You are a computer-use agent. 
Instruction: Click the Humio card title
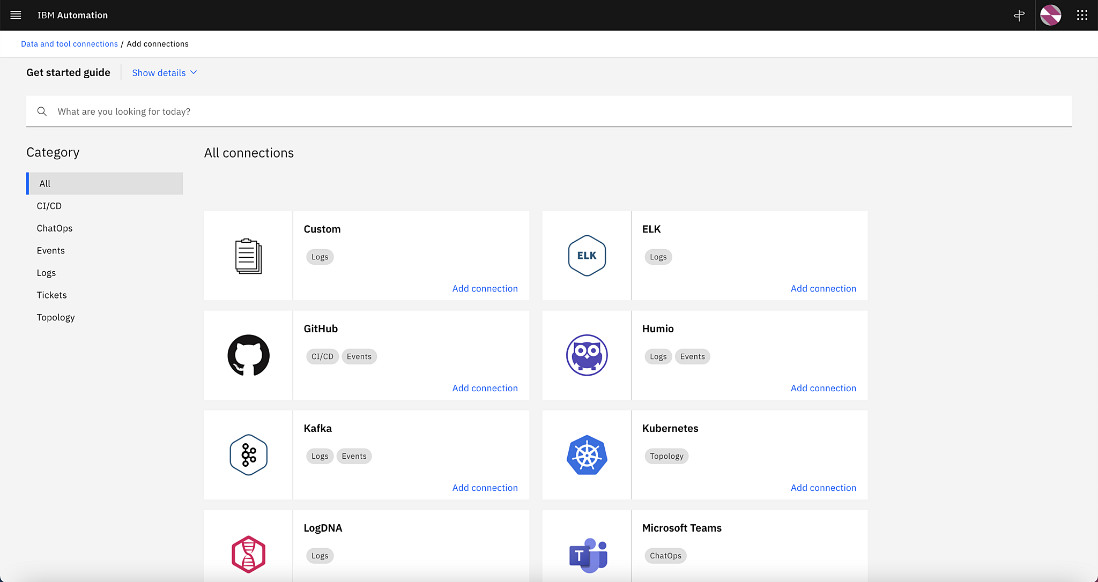click(x=658, y=329)
